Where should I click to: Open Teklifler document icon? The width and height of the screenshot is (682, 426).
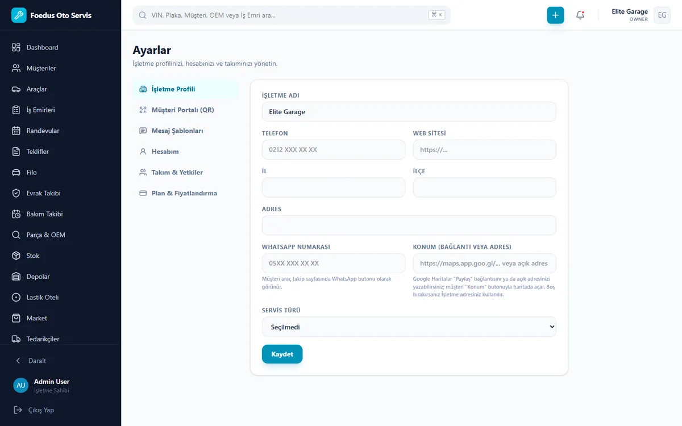click(16, 152)
